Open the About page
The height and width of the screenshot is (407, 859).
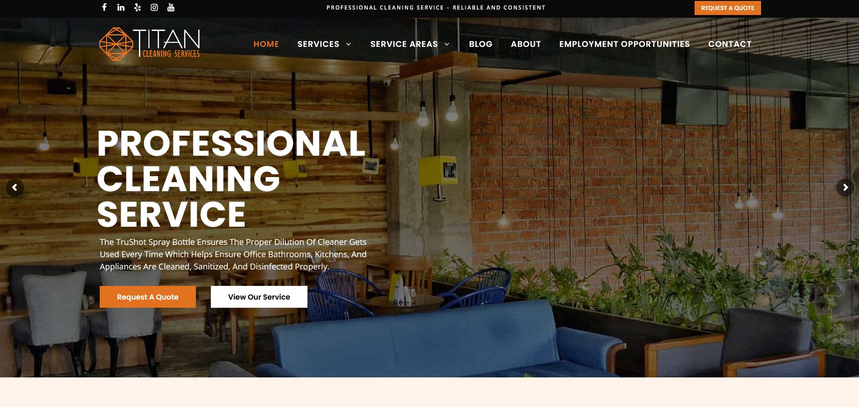(526, 44)
